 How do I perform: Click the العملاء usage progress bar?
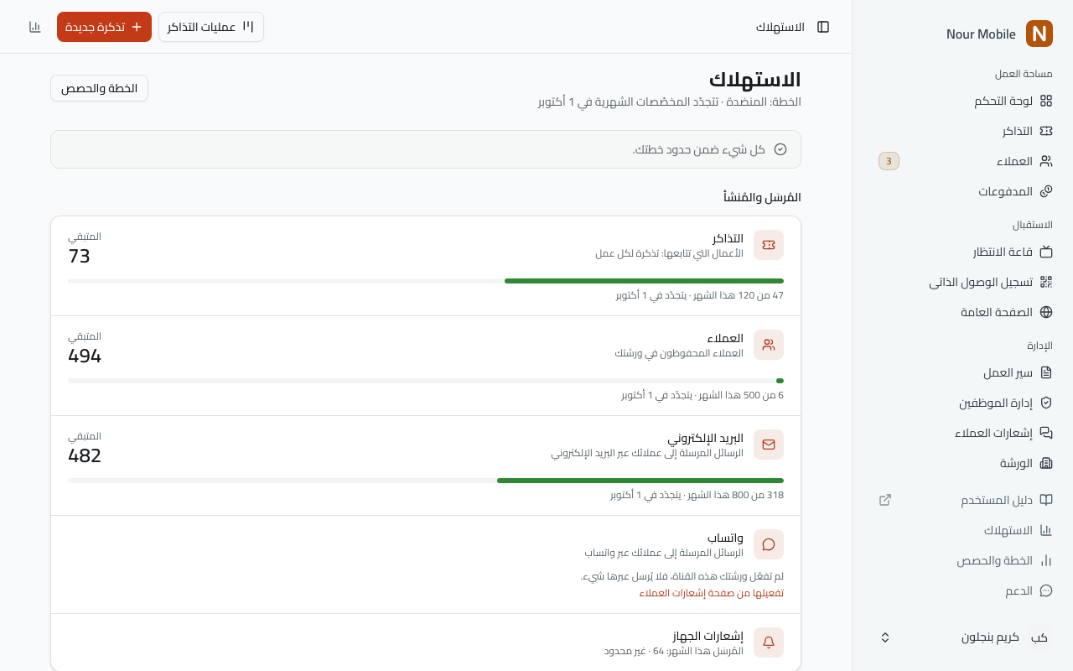(426, 381)
